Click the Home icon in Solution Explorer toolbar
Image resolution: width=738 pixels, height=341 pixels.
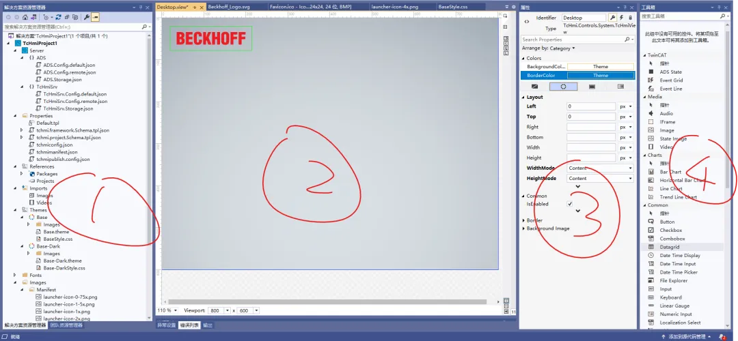25,17
